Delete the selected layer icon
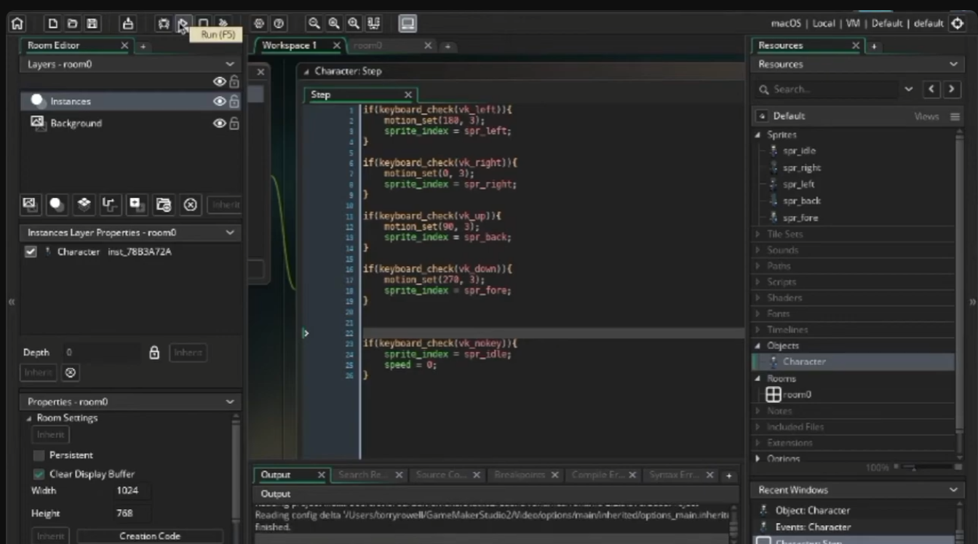The height and width of the screenshot is (544, 978). (191, 204)
